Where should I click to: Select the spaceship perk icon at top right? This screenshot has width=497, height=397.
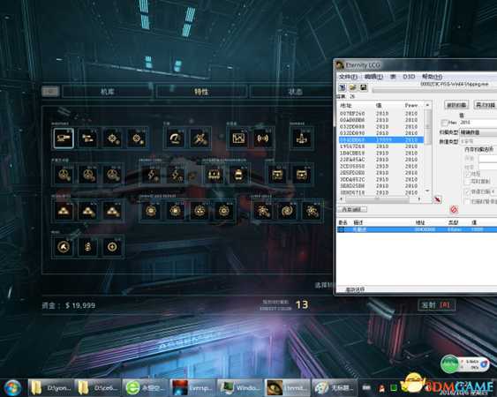click(x=301, y=139)
